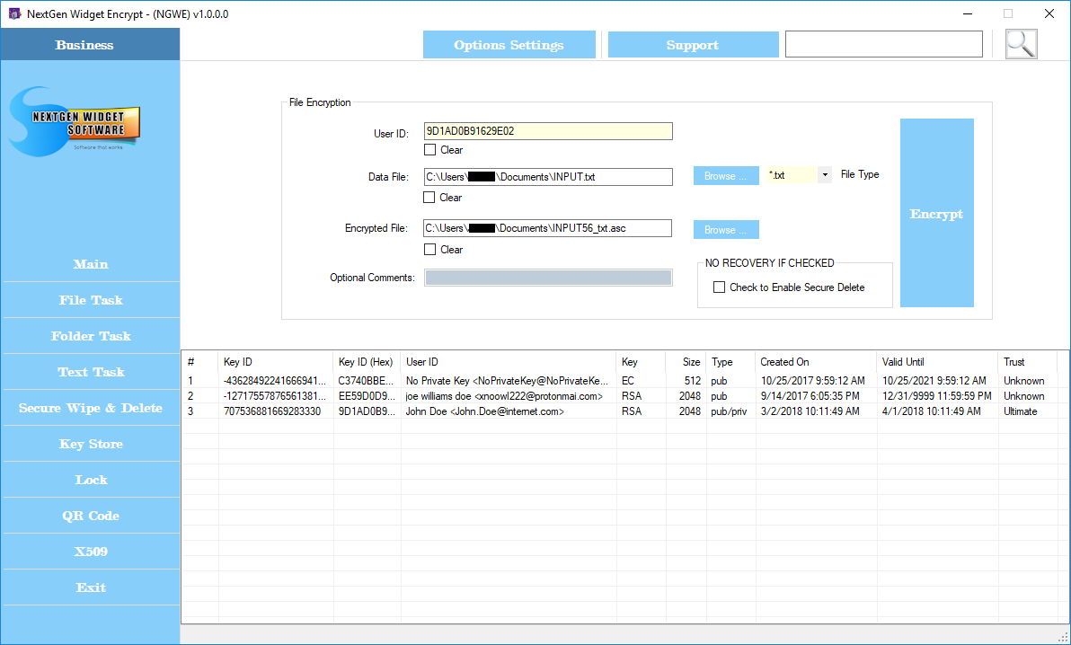This screenshot has height=645, width=1071.
Task: Open the *.txt File Type dropdown
Action: point(825,175)
